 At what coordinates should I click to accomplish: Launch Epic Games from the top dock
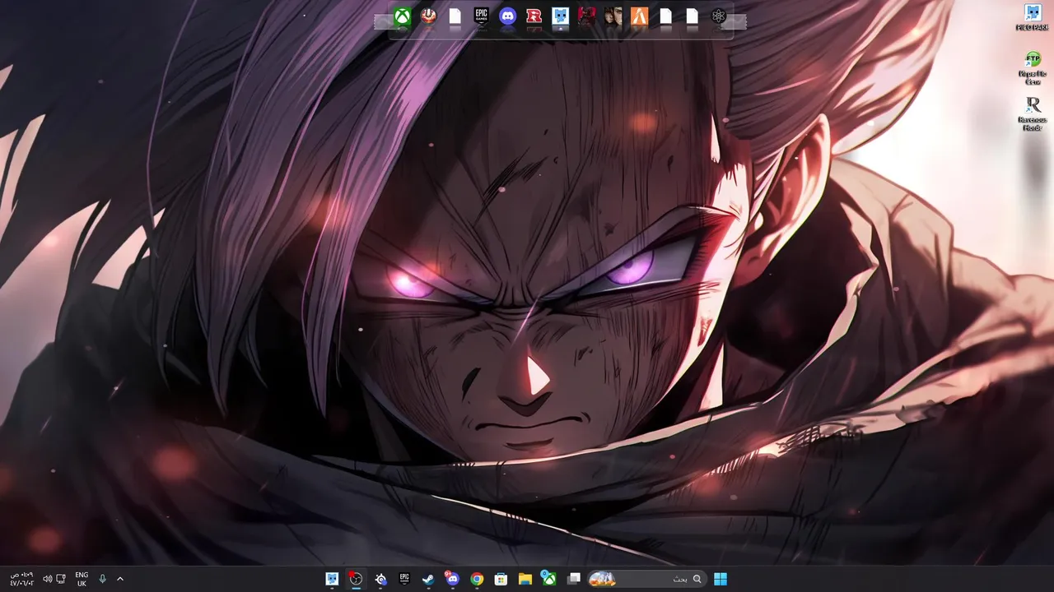point(481,16)
